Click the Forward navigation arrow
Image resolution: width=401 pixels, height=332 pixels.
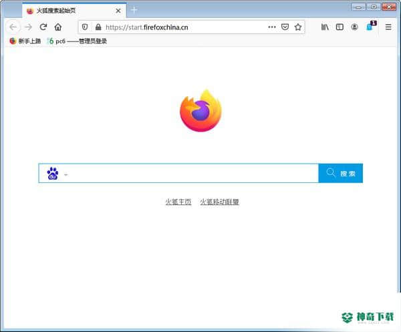coord(29,27)
